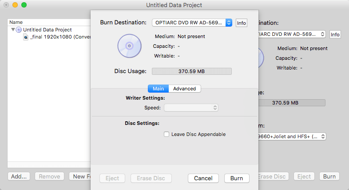Click the Disc Usage 370.59 MB bar
Image resolution: width=349 pixels, height=190 pixels.
192,71
